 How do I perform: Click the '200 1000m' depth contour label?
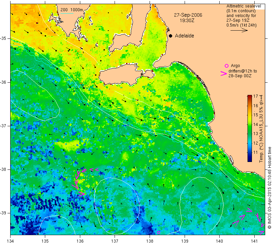pos(72,10)
